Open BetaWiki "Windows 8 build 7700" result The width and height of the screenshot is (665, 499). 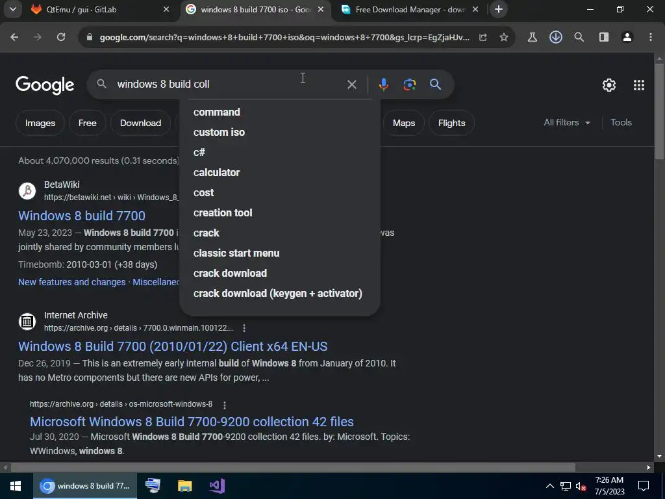(x=82, y=216)
